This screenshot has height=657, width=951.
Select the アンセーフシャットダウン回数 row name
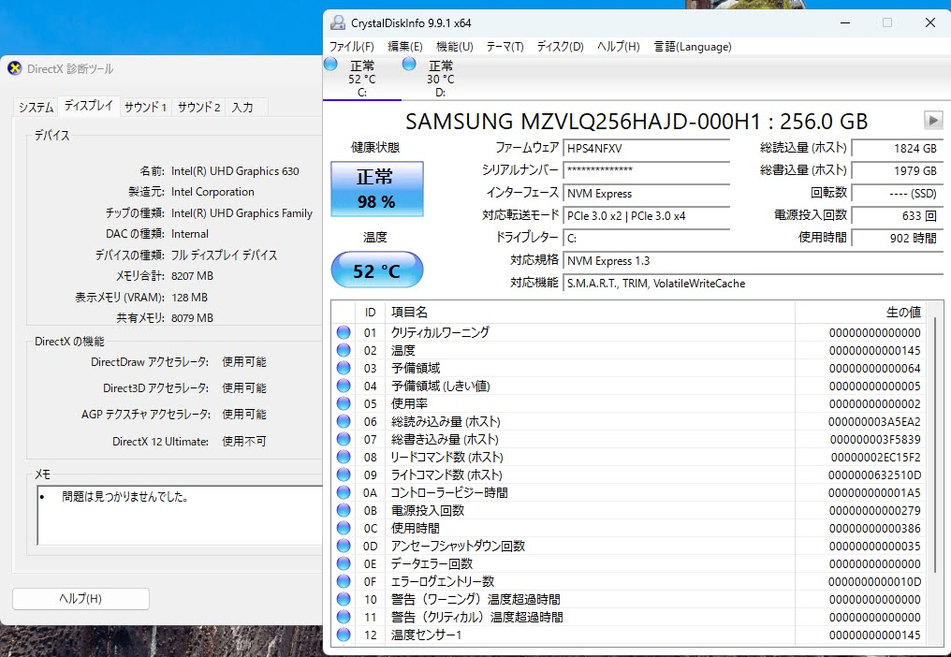[x=458, y=546]
